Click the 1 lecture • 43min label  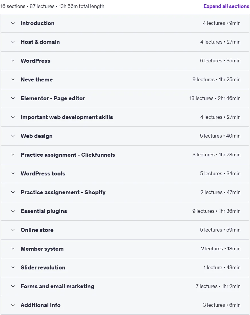tap(222, 267)
